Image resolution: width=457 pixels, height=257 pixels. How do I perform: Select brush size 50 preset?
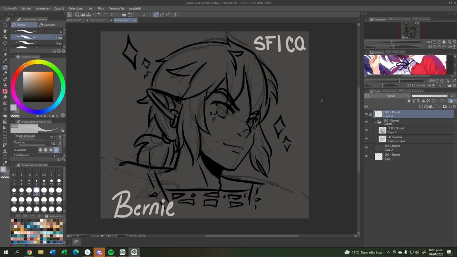click(x=51, y=191)
